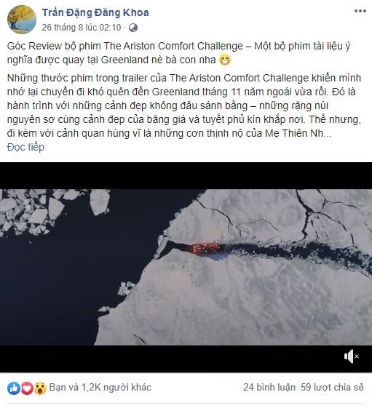
Task: Play the icebreaker ship video
Action: pos(186,267)
